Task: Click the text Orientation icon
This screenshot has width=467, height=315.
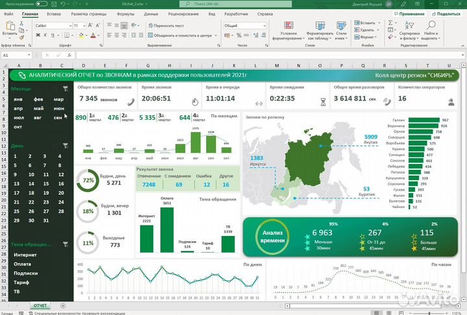Action: [134, 26]
